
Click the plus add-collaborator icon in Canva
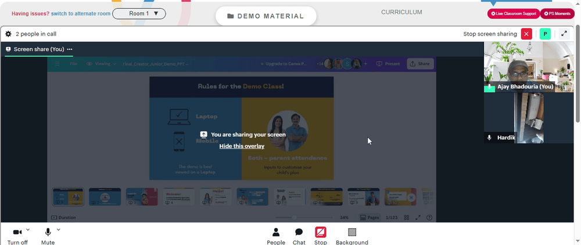click(x=365, y=64)
